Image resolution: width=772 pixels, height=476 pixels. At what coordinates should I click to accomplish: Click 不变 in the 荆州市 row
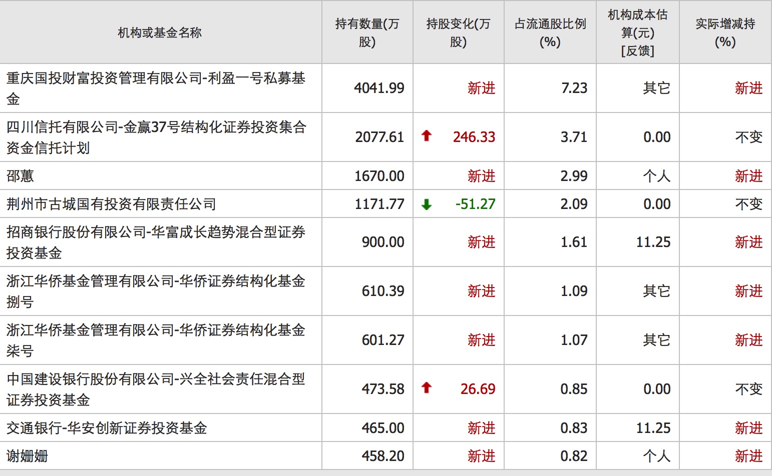(749, 203)
